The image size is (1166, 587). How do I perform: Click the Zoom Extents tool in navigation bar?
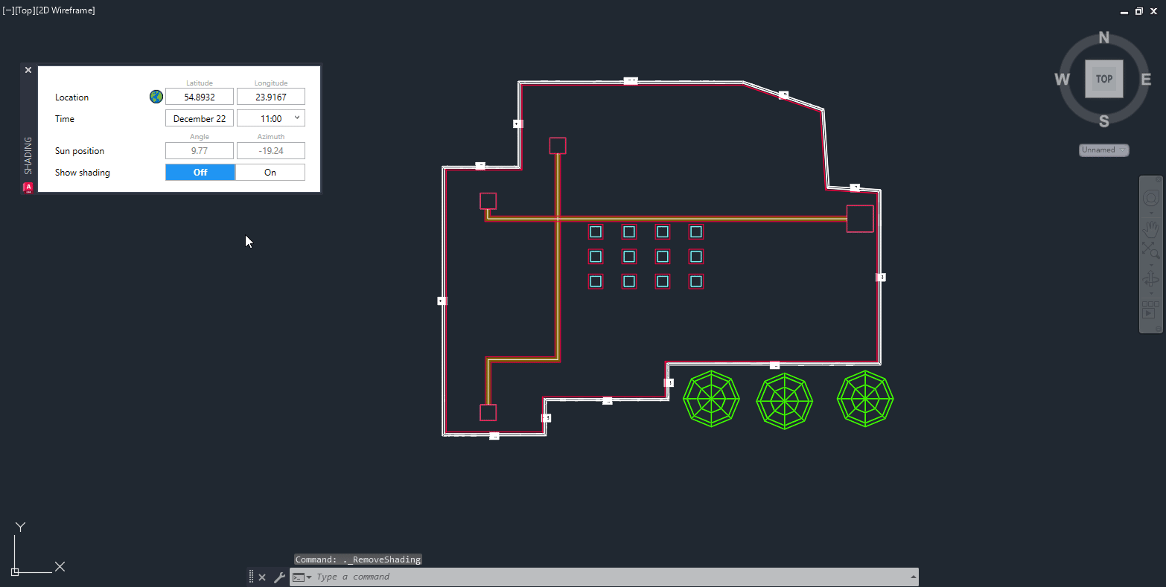click(1150, 250)
